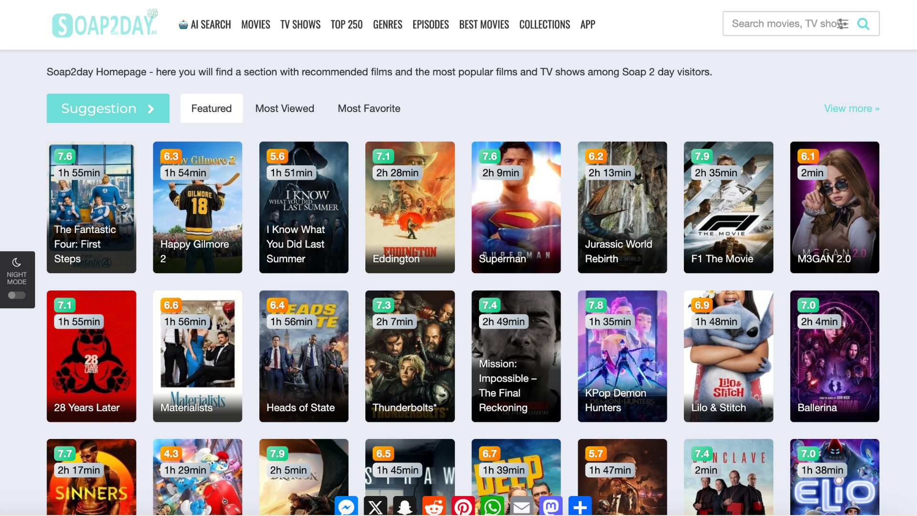Click the search magnifier icon
917x516 pixels.
pos(863,24)
